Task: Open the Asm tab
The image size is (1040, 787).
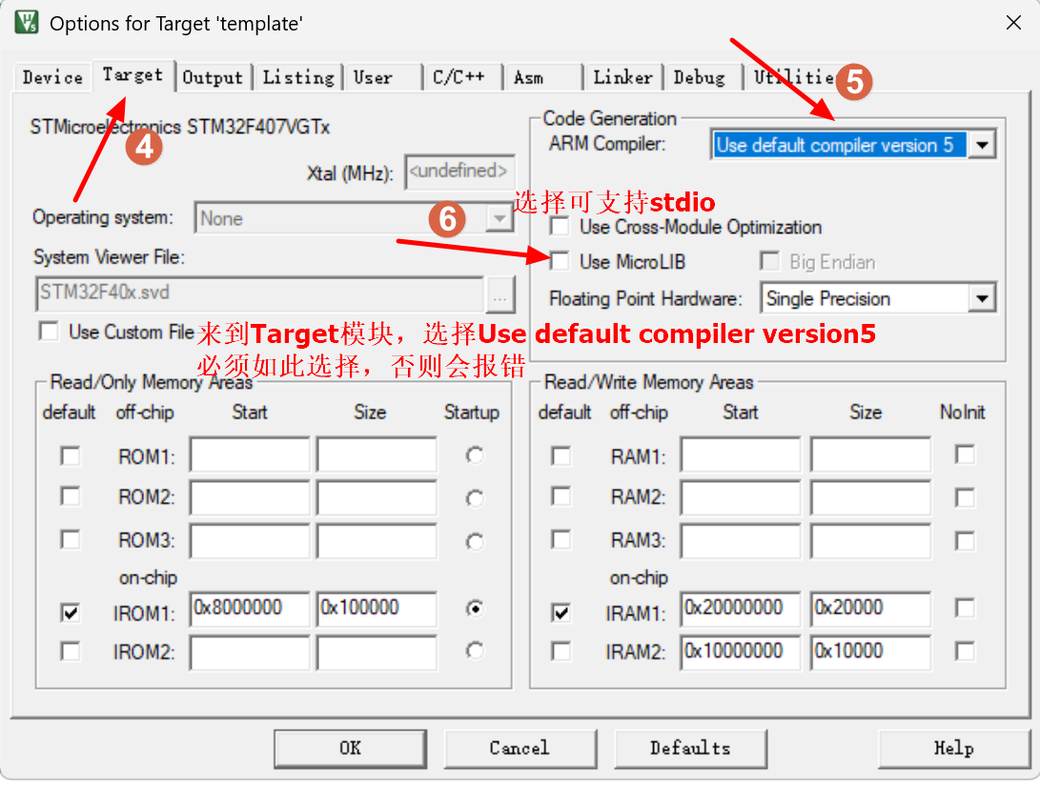Action: (542, 77)
